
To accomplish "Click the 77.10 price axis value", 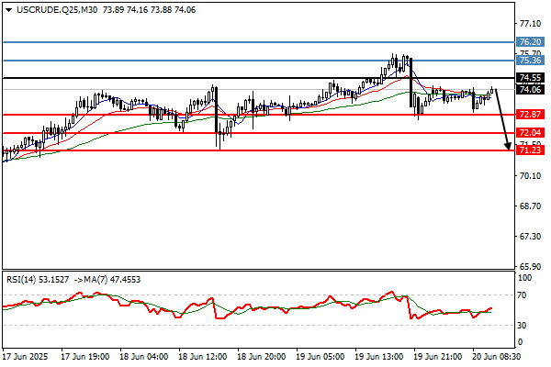I will tap(530, 24).
